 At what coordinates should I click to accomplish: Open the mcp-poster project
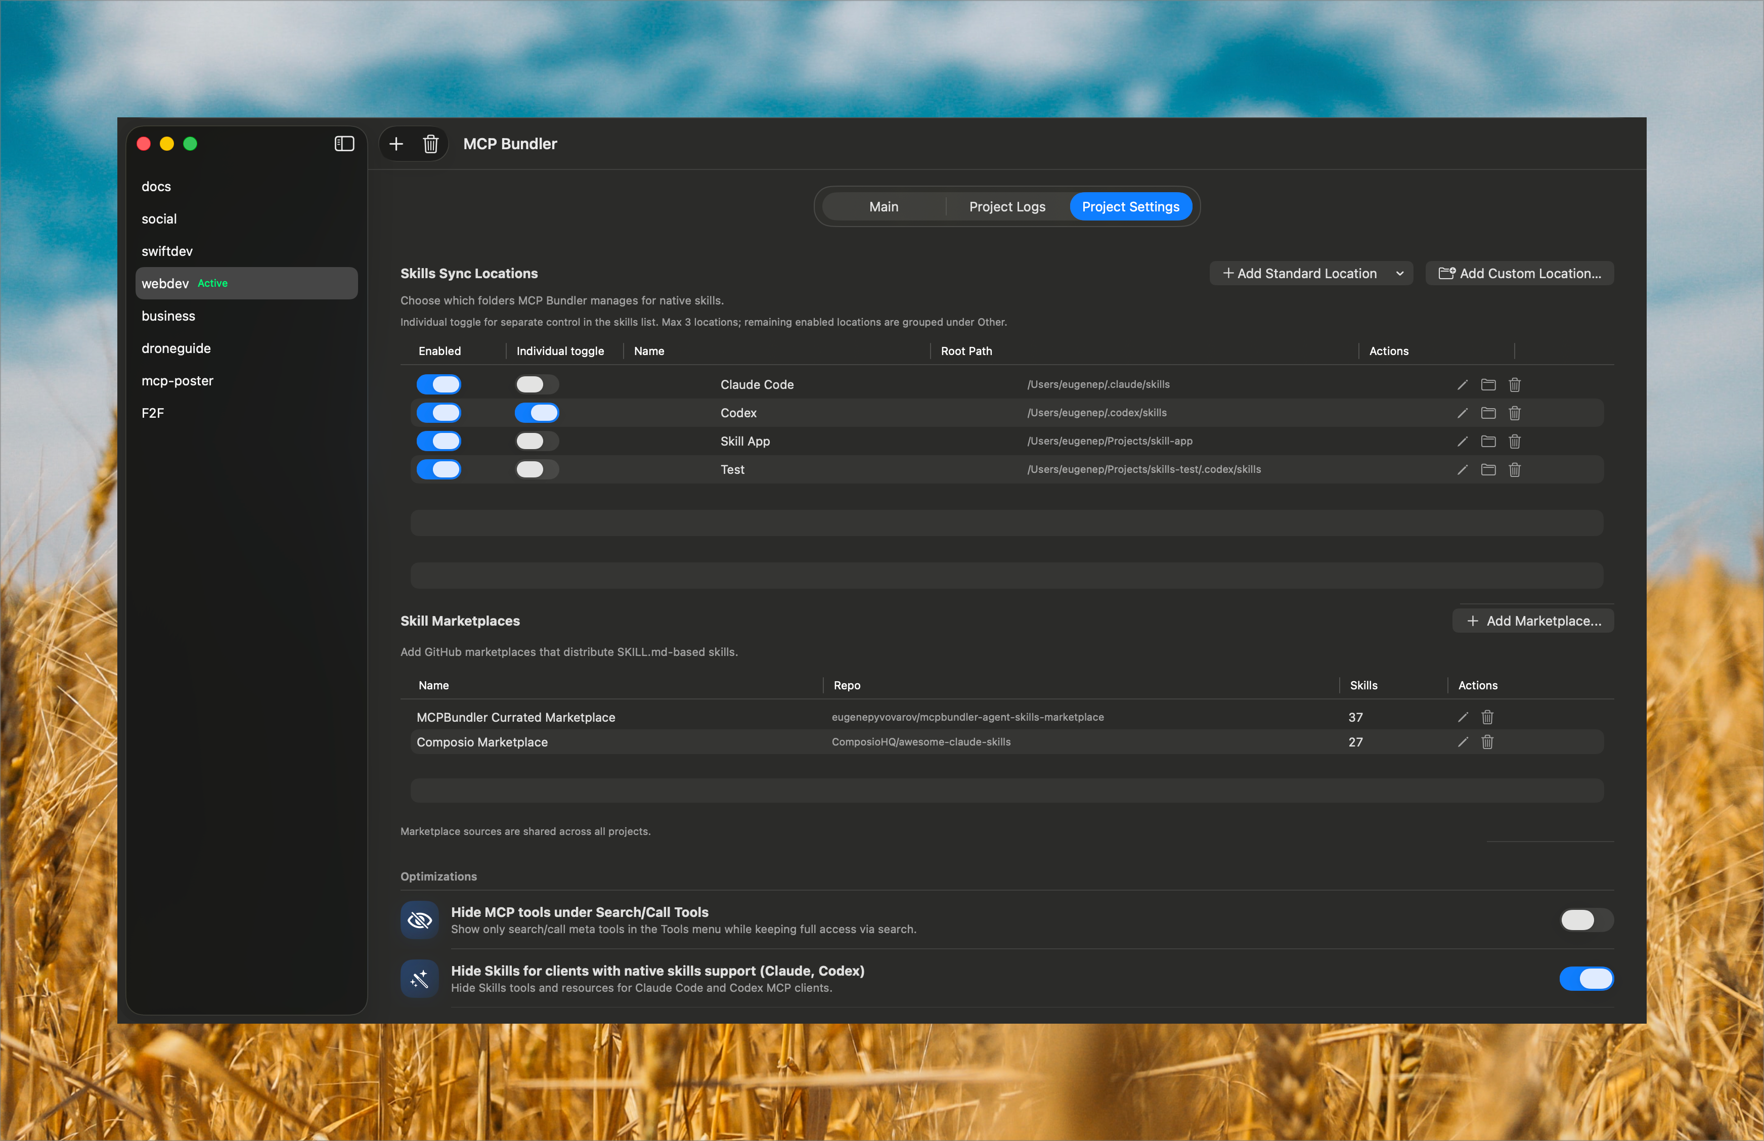[247, 381]
